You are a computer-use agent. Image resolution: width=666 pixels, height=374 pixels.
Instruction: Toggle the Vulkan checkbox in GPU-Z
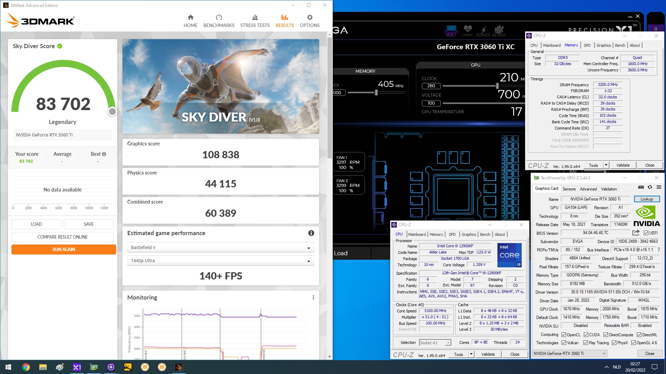click(x=564, y=343)
